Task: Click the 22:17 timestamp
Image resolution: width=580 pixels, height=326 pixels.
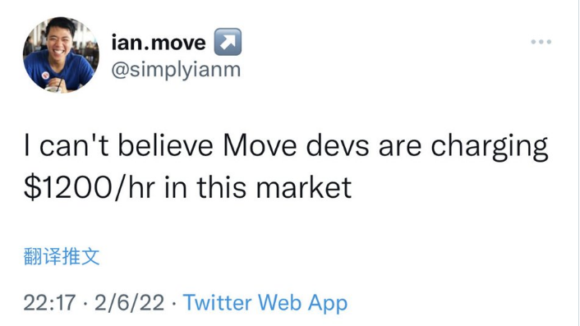Action: [49, 303]
